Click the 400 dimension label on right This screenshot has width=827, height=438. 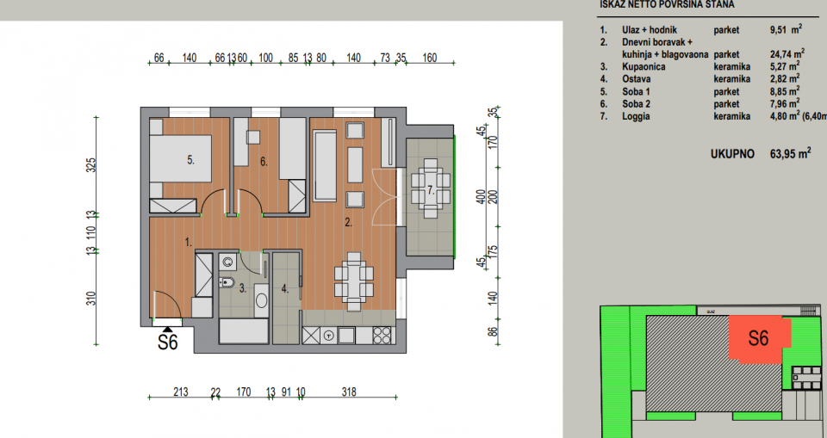pyautogui.click(x=480, y=198)
